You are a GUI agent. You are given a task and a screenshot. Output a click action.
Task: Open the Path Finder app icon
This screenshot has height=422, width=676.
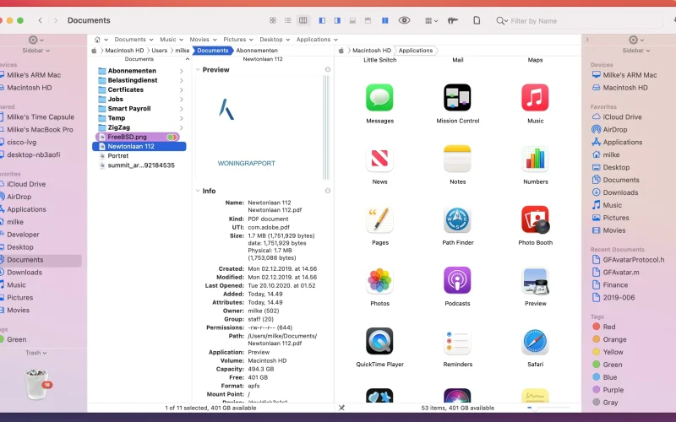coord(457,219)
